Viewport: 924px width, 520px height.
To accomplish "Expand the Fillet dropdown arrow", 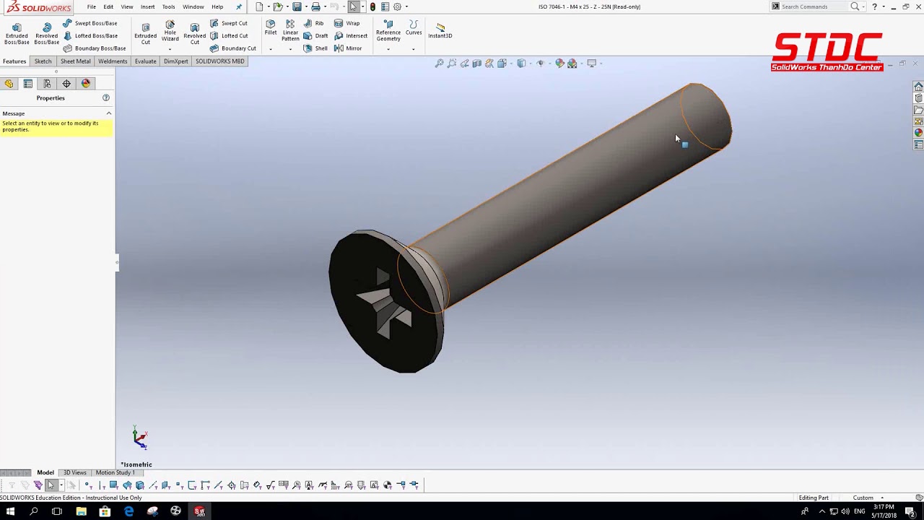I will coord(271,49).
